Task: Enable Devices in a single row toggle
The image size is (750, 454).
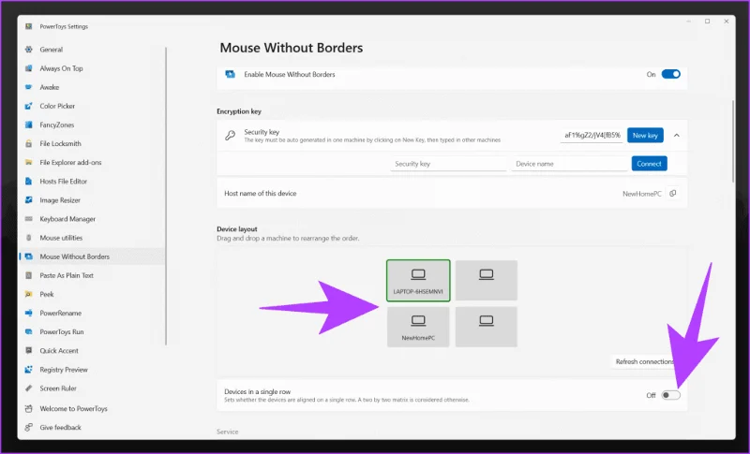Action: click(x=670, y=395)
